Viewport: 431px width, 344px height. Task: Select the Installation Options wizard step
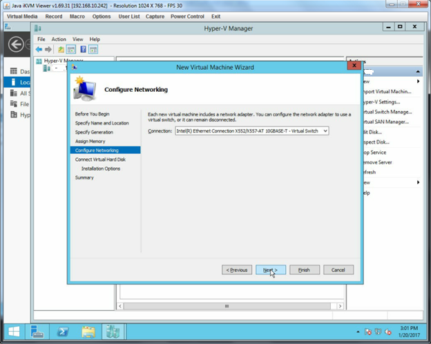[101, 169]
